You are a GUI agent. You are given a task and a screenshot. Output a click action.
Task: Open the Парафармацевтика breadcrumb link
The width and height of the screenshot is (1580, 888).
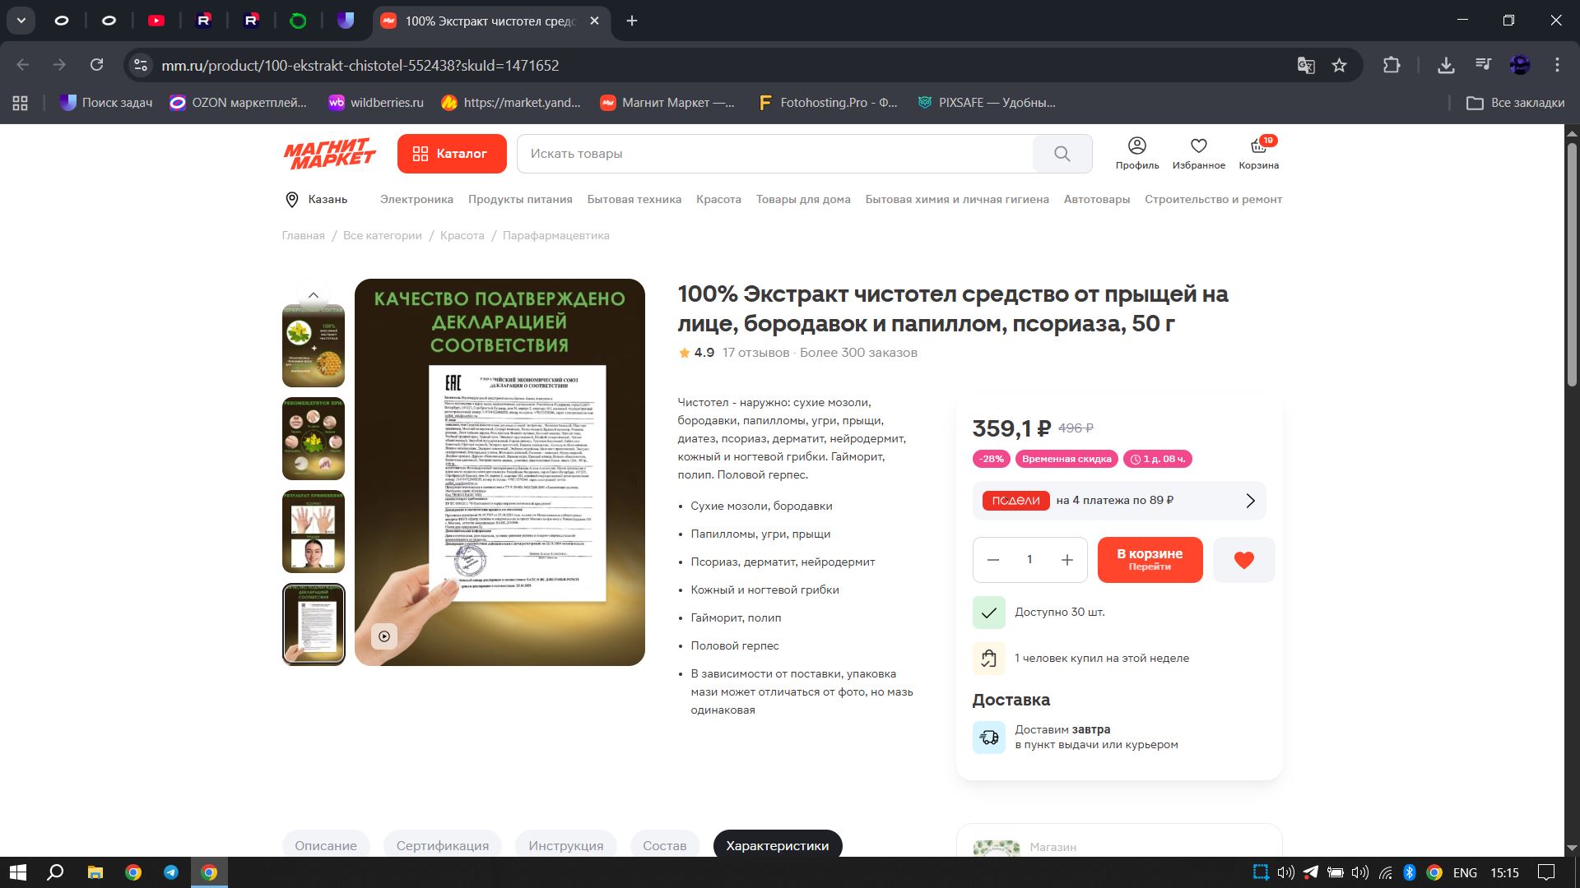tap(555, 235)
